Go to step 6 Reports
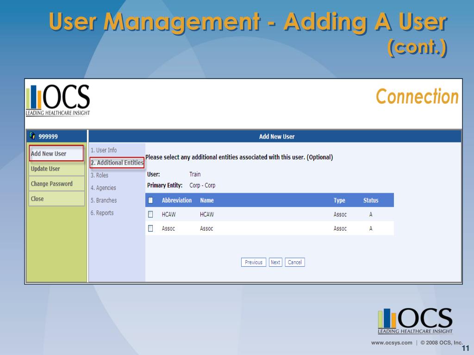Viewport: 474px width, 355px height. pos(102,213)
